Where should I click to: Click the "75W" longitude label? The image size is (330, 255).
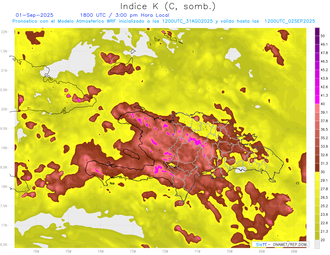pos(68,251)
